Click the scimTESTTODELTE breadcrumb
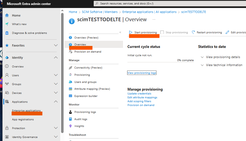246x141 pixels. tap(193, 12)
